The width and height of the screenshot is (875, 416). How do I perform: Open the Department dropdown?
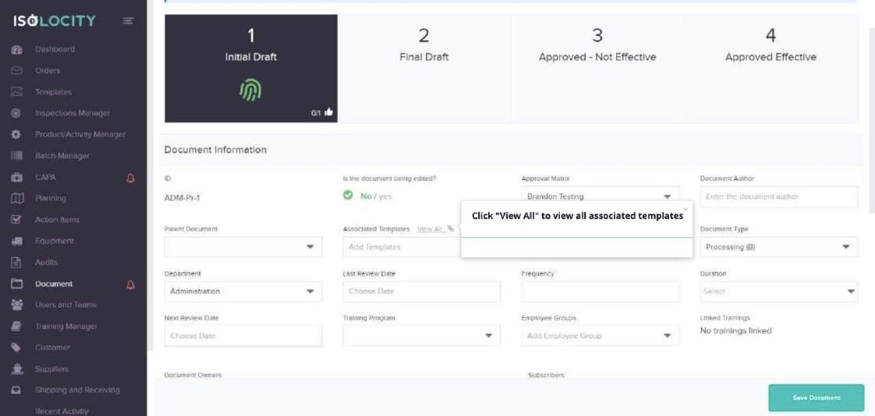pyautogui.click(x=243, y=291)
